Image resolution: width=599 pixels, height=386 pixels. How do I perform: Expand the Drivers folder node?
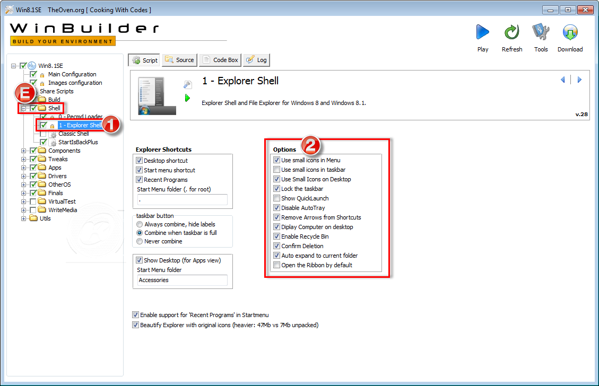point(24,176)
